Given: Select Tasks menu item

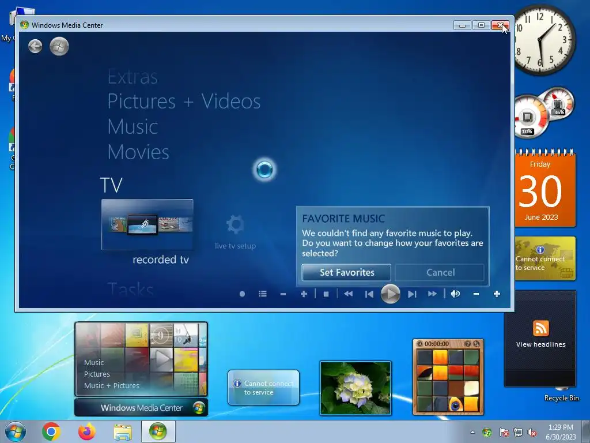Looking at the screenshot, I should [130, 290].
